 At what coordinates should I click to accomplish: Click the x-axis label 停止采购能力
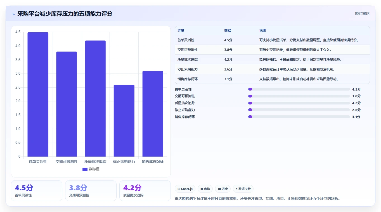coord(124,162)
